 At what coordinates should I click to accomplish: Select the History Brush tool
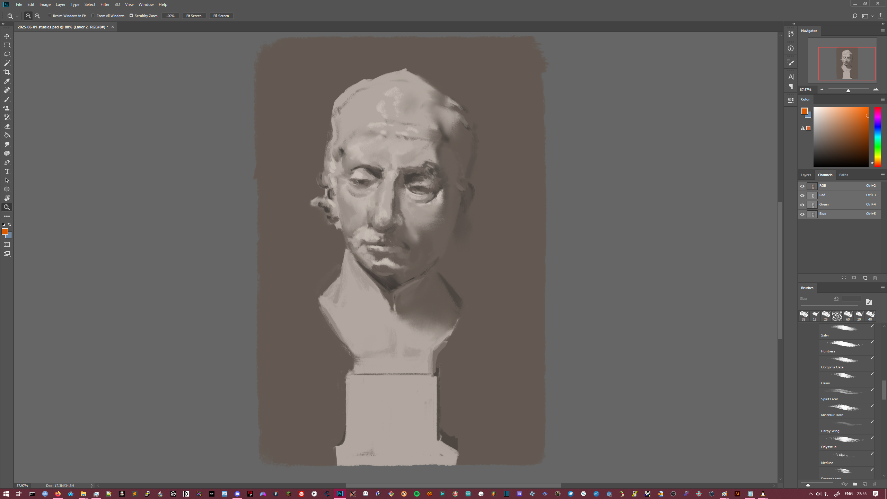pyautogui.click(x=7, y=117)
